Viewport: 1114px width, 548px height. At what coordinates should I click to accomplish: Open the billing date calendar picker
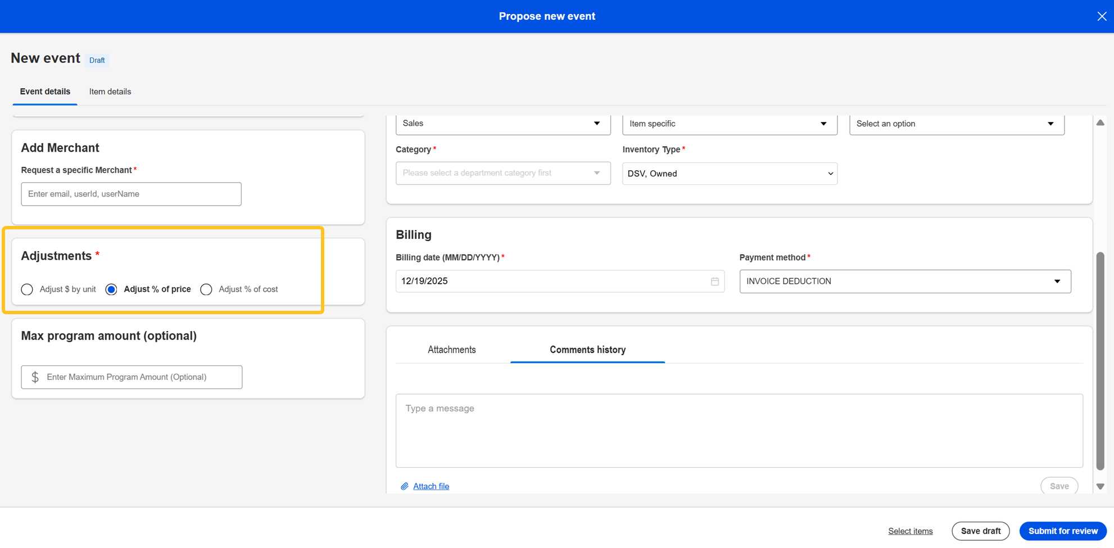point(714,282)
